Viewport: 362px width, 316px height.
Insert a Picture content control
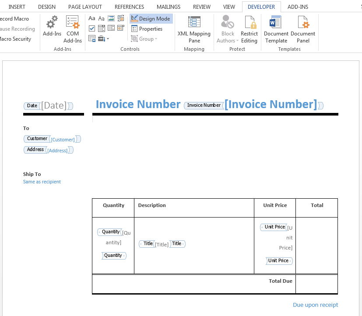point(111,18)
